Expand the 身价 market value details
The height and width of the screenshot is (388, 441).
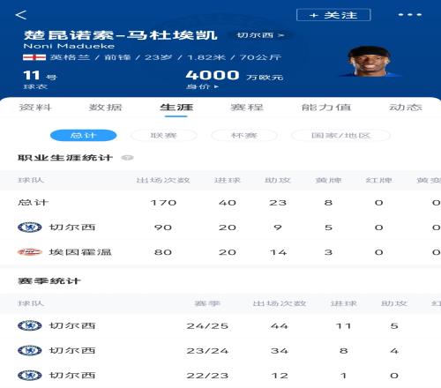pos(202,86)
